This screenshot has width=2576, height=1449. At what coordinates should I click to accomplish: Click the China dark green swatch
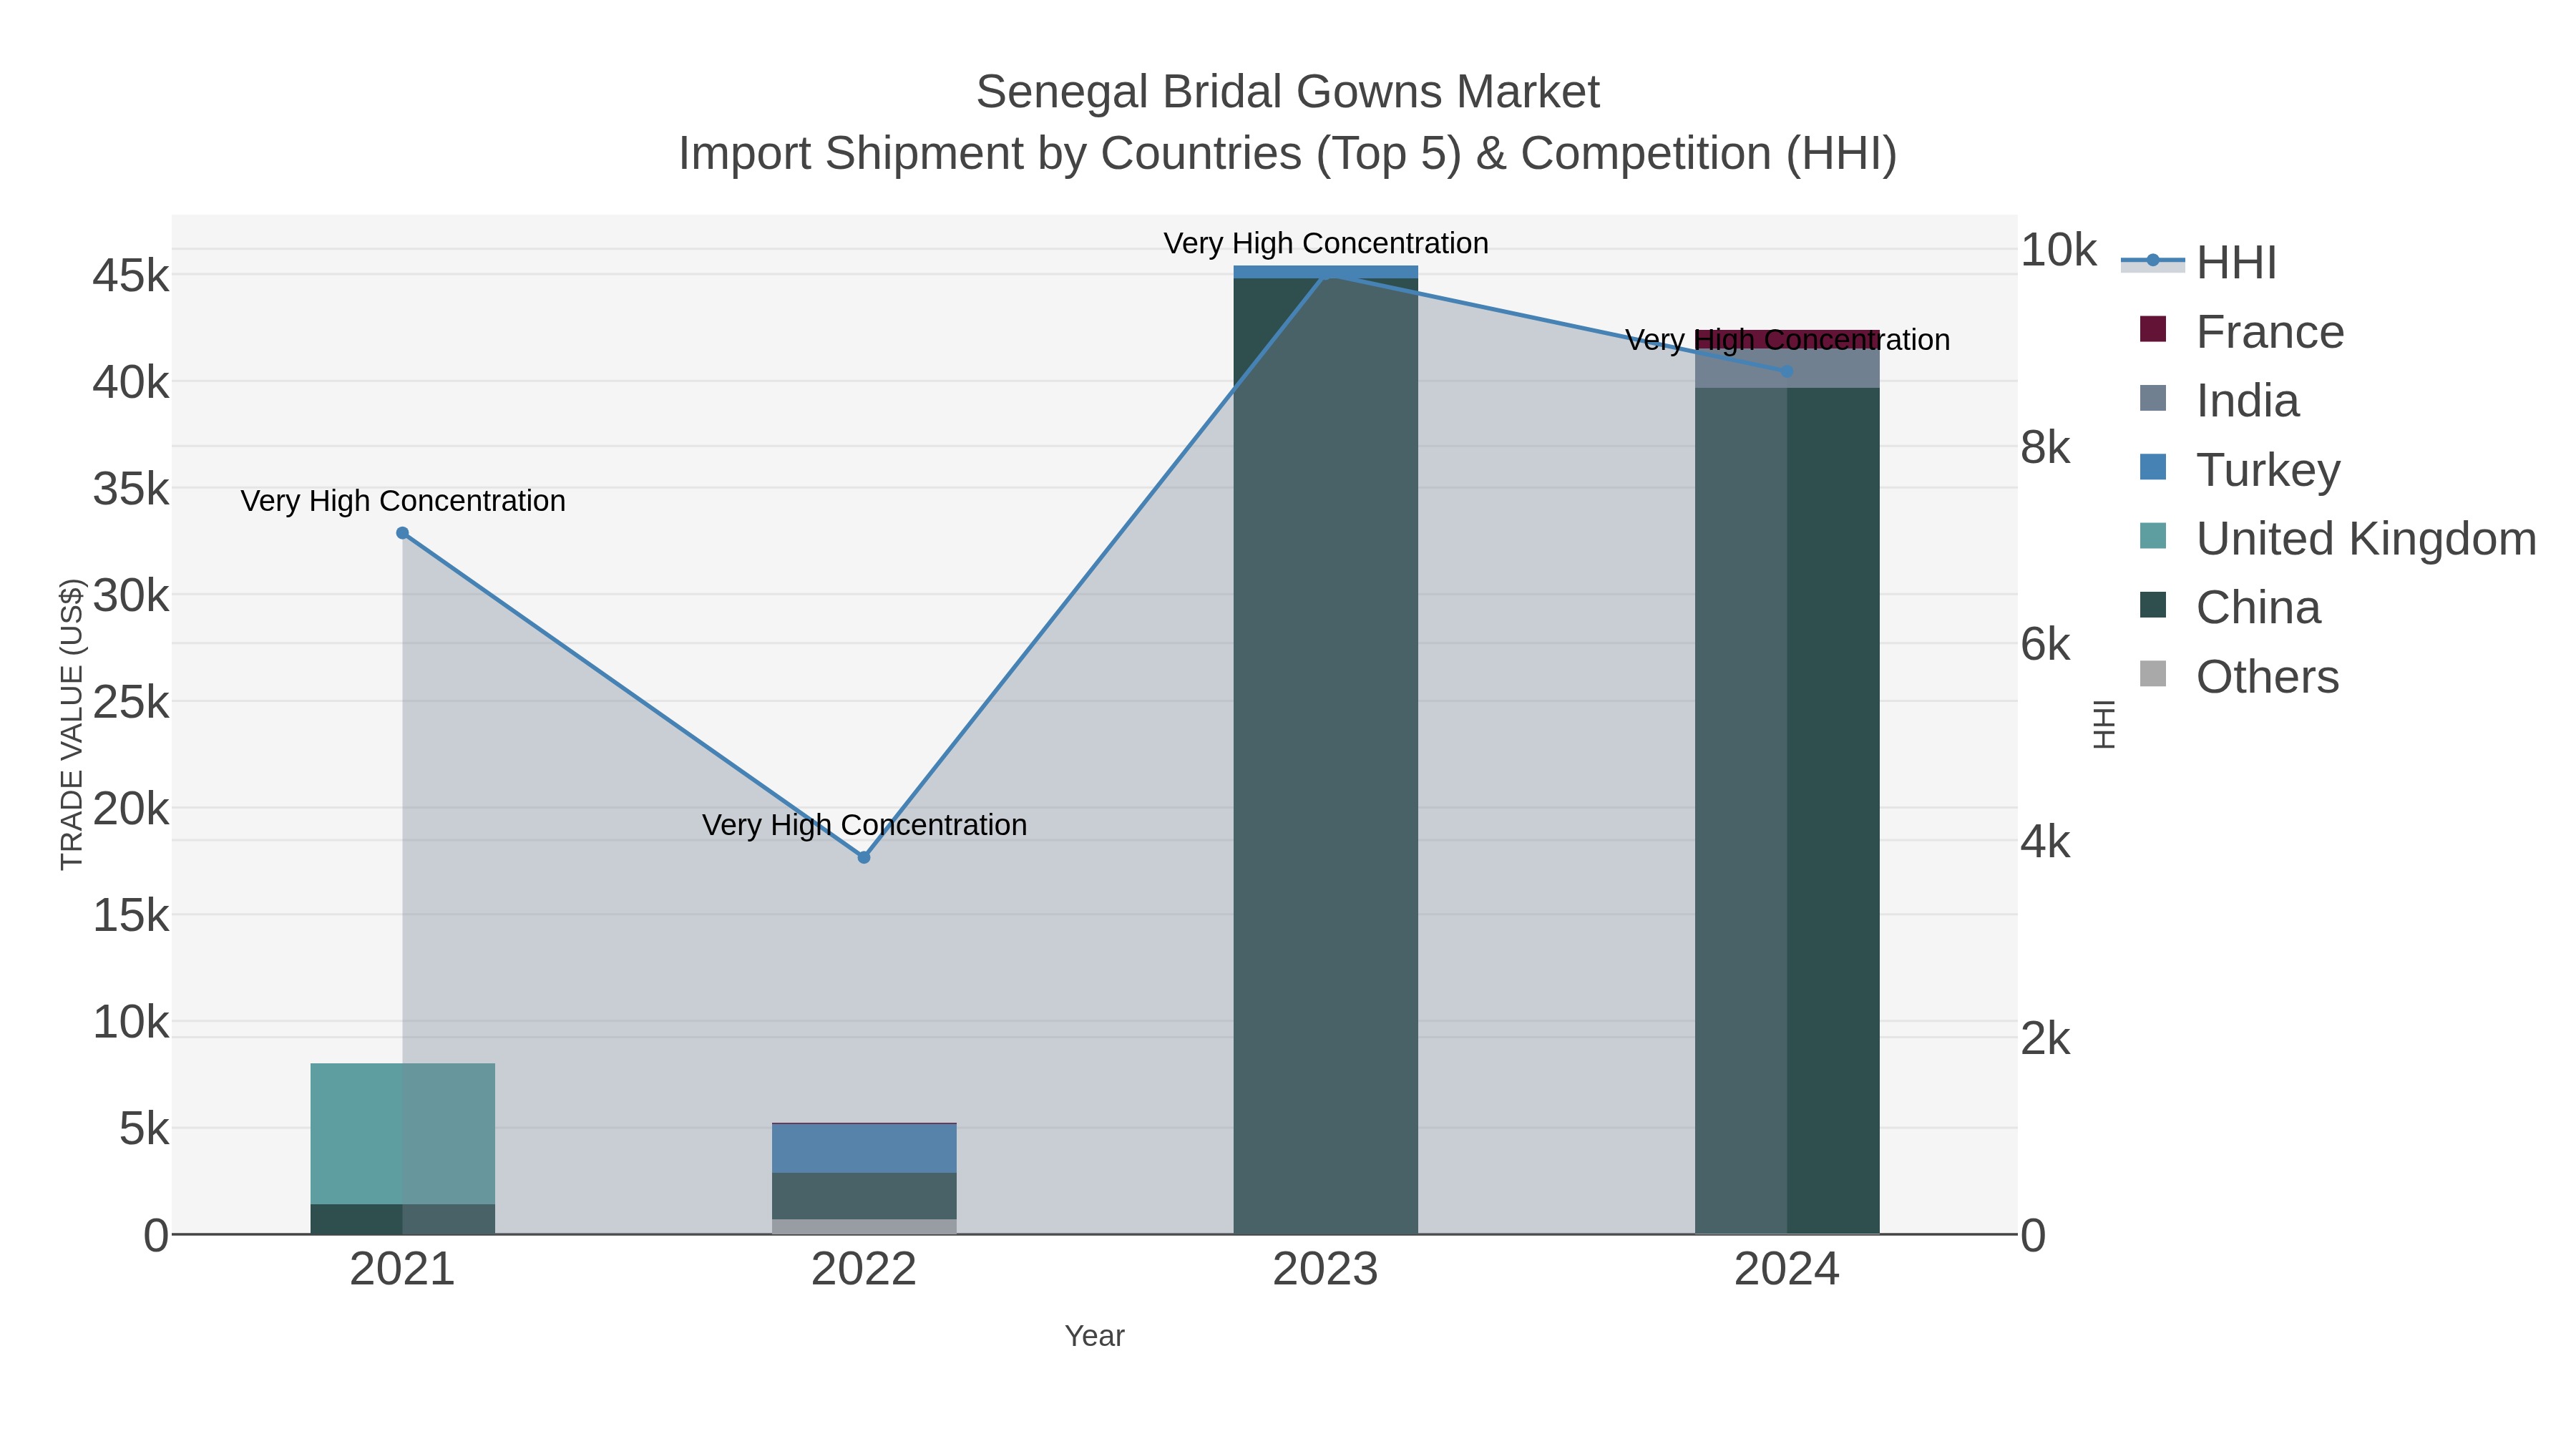click(2153, 605)
